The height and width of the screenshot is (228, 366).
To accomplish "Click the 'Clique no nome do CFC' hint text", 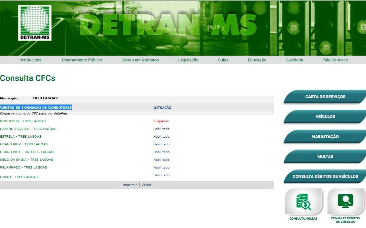I will tap(34, 113).
